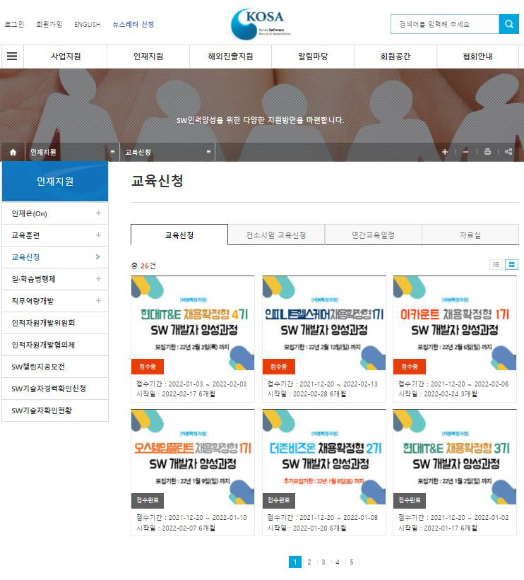Click 접수중 badge on 현대IT&E 4기

148,366
